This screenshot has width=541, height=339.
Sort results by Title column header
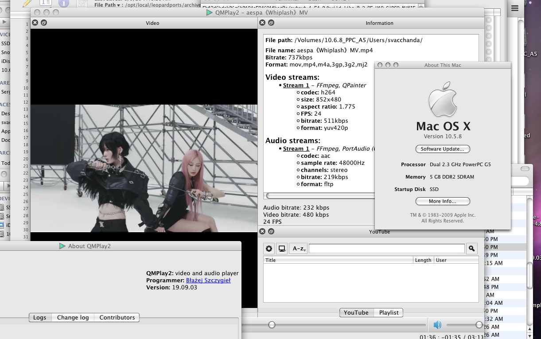point(338,260)
